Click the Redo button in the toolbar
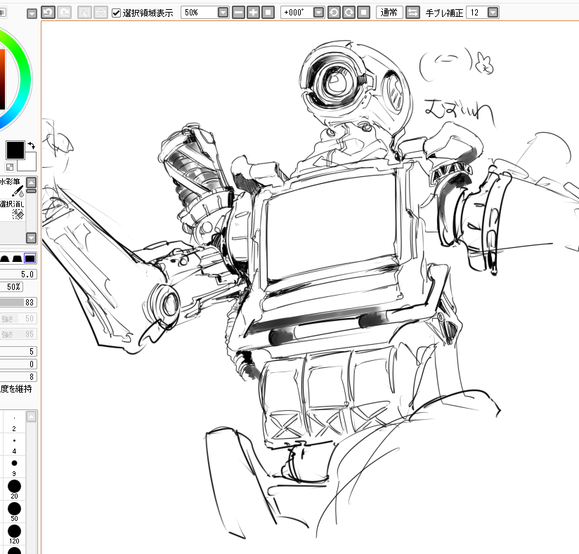 64,13
